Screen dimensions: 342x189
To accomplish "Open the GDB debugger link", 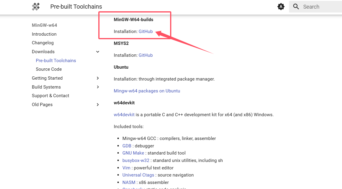I will pos(127,146).
